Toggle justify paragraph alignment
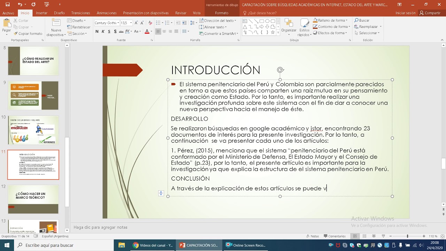The image size is (446, 251). [176, 31]
